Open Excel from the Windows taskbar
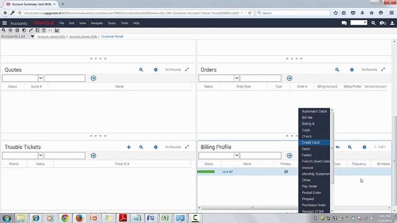397x223 pixels. [x=165, y=218]
